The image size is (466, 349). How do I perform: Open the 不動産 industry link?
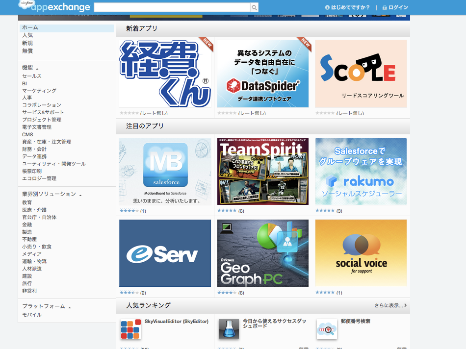29,239
